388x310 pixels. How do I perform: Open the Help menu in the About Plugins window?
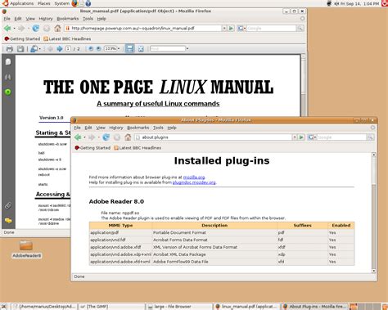172,128
